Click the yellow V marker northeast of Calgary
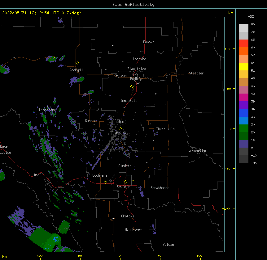Screen dimensions: 267x260 [x=133, y=180]
